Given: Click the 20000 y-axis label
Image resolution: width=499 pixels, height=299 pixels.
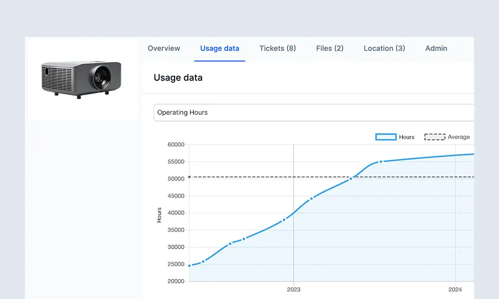Looking at the screenshot, I should coord(176,281).
